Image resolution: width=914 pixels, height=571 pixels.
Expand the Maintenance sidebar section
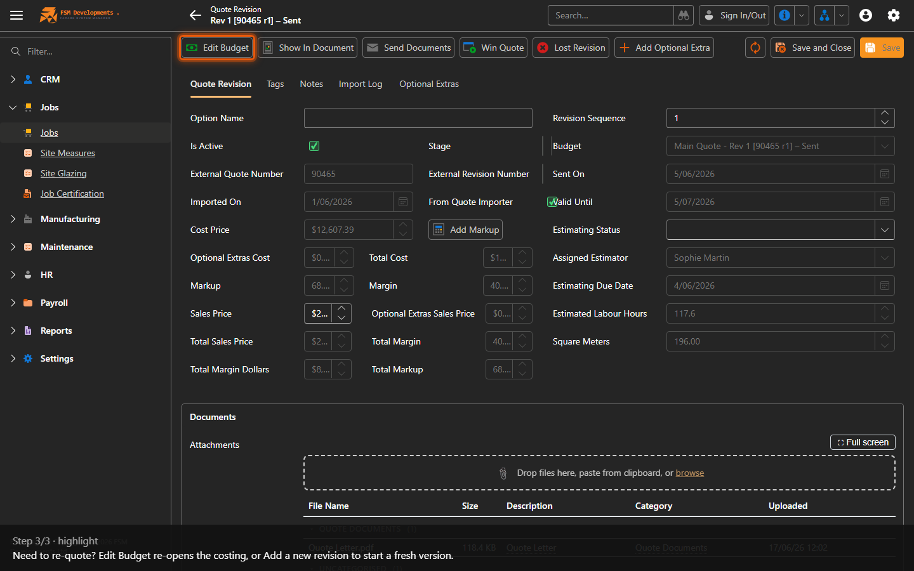pyautogui.click(x=13, y=247)
